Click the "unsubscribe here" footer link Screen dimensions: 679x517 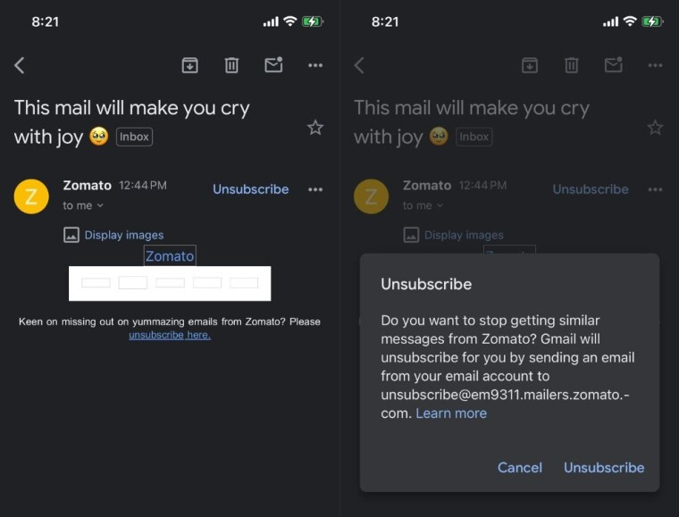(170, 335)
